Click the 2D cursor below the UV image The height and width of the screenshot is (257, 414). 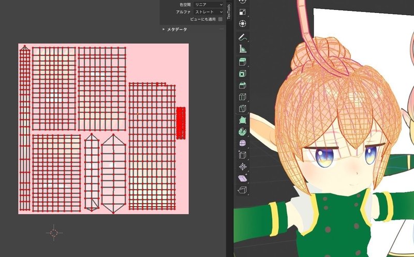coord(54,233)
